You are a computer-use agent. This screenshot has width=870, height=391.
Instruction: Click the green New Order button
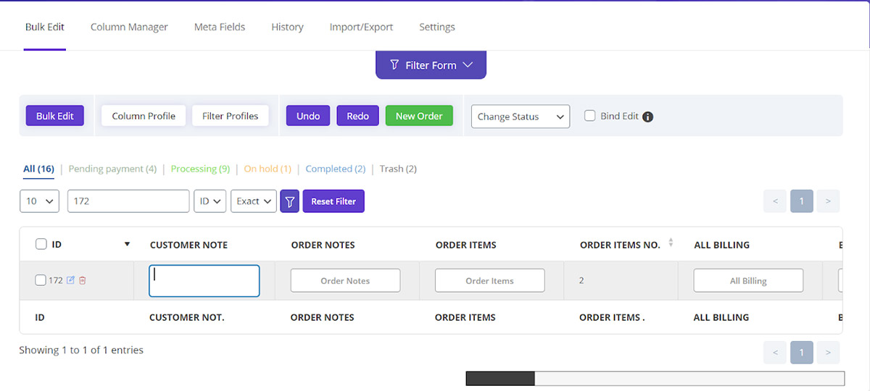(x=419, y=116)
